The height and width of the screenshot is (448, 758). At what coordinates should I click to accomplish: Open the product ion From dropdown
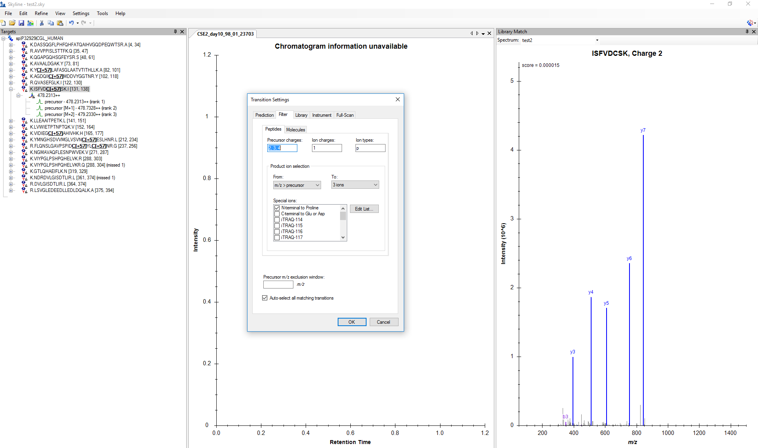(297, 185)
